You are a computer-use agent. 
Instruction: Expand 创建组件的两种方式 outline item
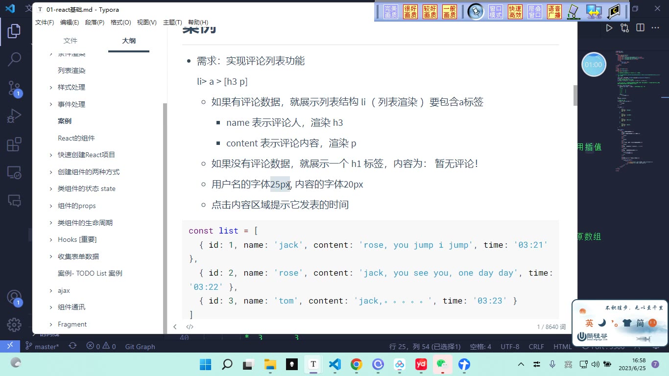[x=51, y=172]
